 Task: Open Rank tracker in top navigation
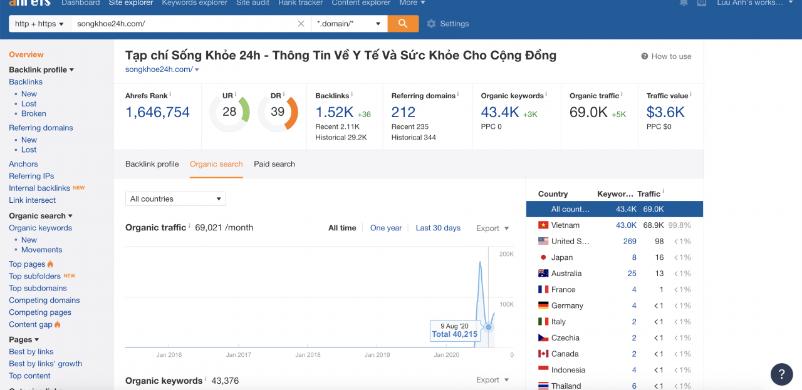point(301,3)
